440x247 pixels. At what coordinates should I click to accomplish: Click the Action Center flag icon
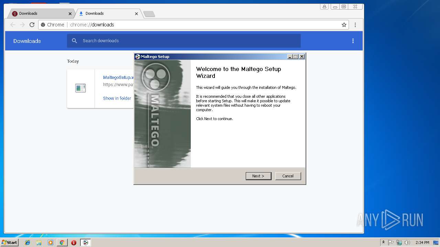click(391, 243)
